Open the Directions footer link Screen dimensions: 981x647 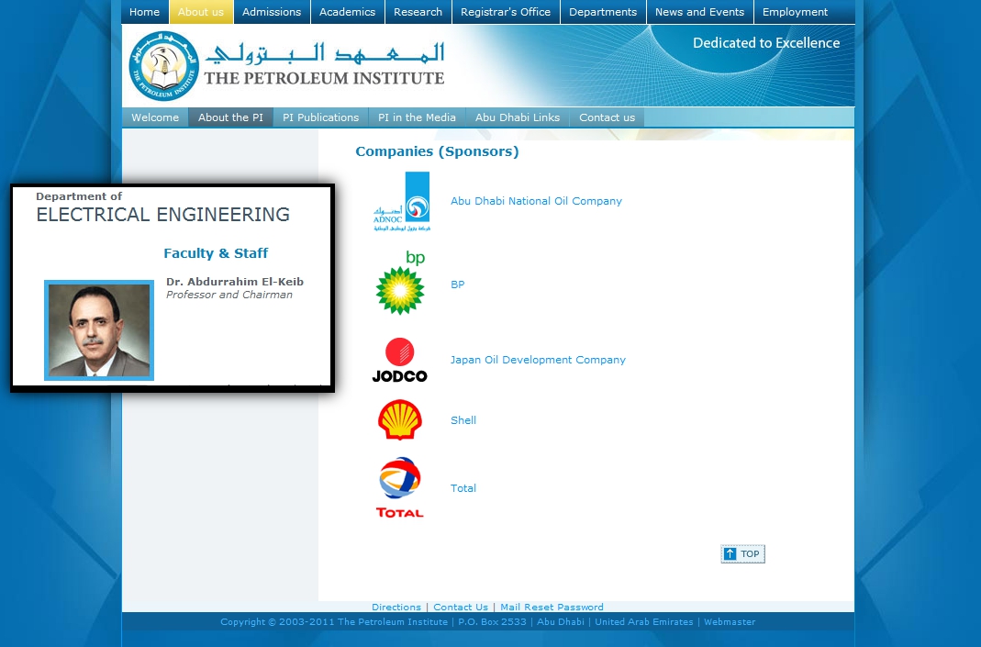396,607
